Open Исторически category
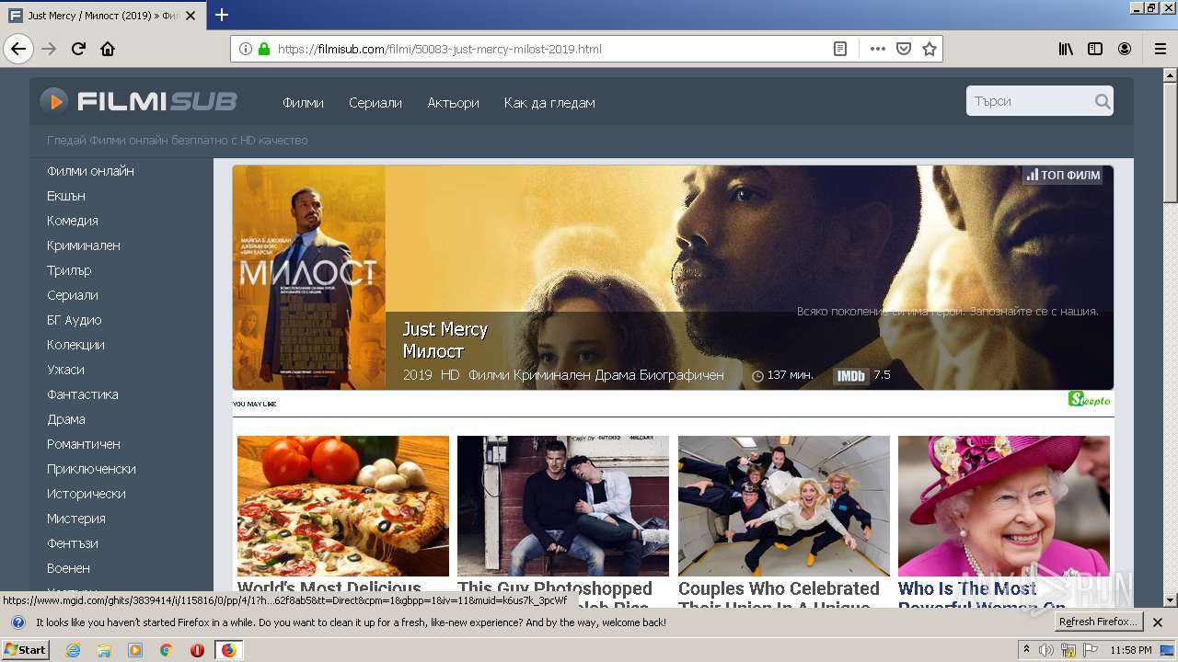 (x=87, y=494)
